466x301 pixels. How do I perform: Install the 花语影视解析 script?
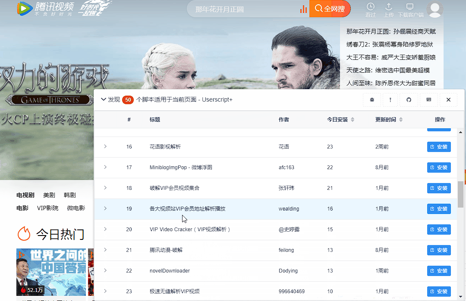click(439, 147)
